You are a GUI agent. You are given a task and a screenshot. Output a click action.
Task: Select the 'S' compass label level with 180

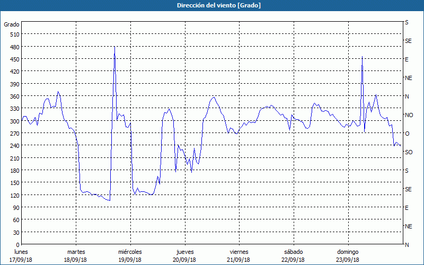(x=407, y=171)
